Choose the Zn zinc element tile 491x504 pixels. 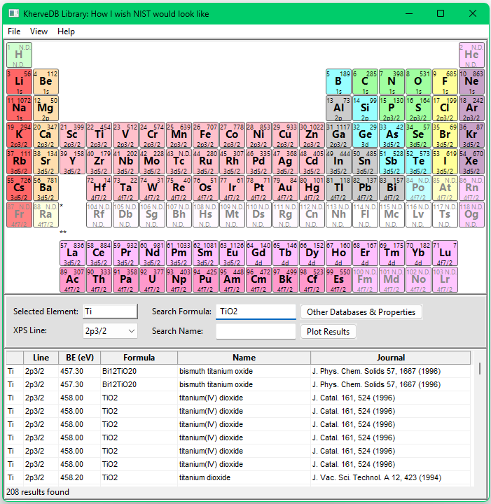point(312,134)
